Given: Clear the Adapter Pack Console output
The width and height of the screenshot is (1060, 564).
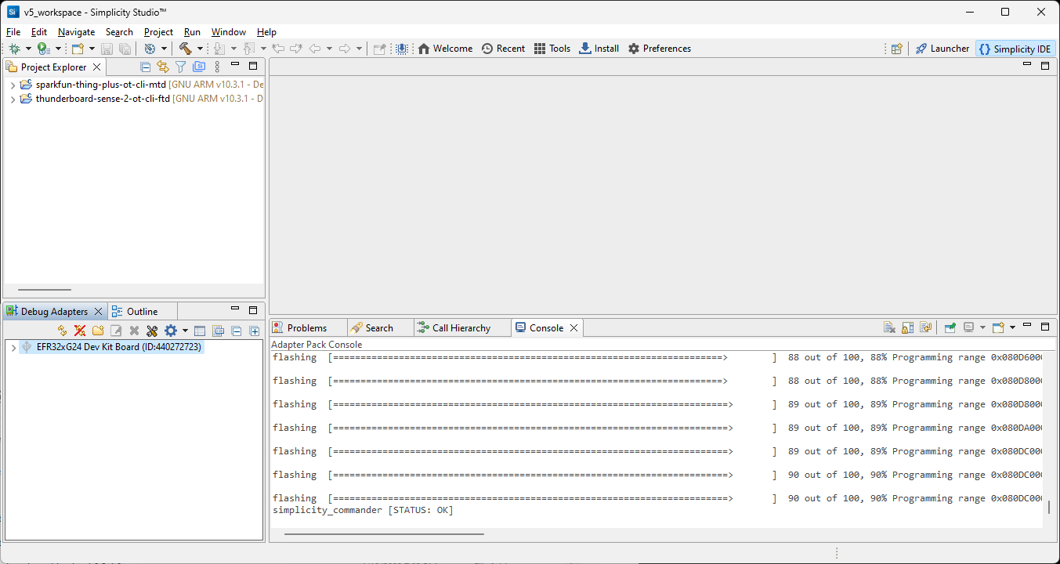Looking at the screenshot, I should [x=890, y=327].
